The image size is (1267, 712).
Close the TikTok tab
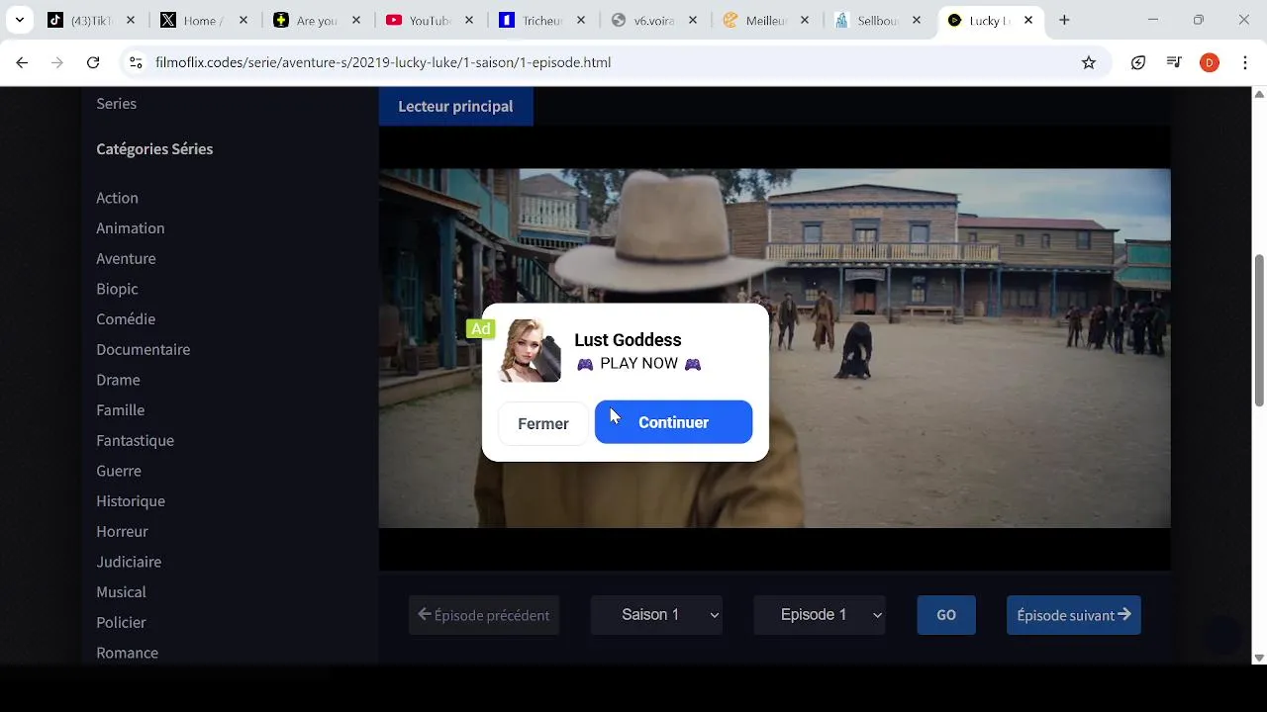tap(130, 20)
